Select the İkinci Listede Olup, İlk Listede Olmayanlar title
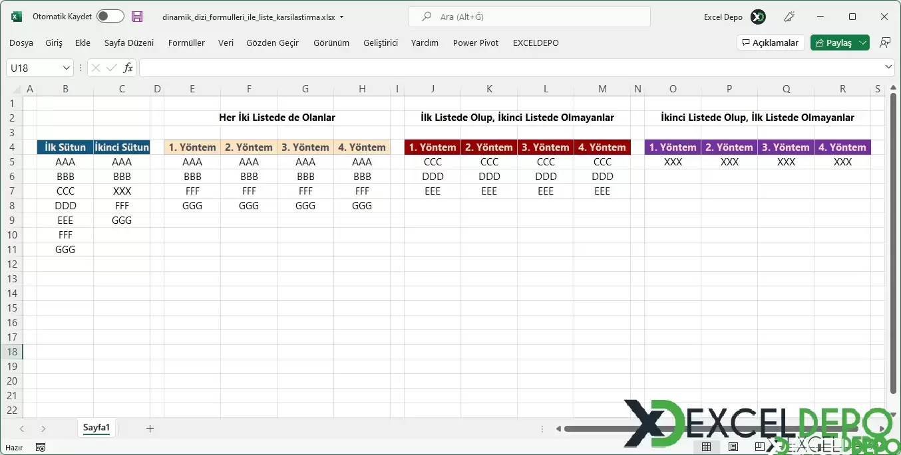 (757, 118)
